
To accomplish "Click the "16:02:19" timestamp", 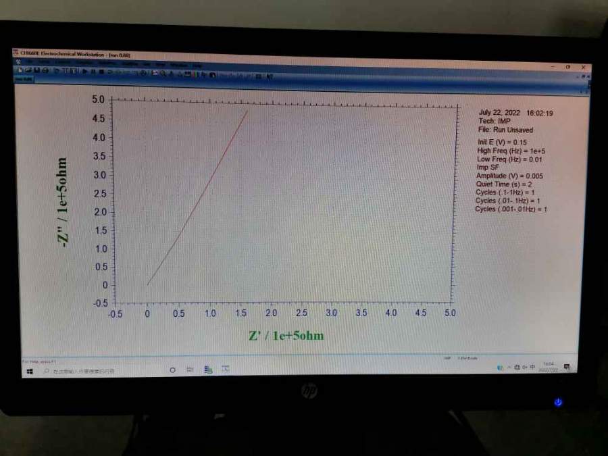I will pos(539,113).
